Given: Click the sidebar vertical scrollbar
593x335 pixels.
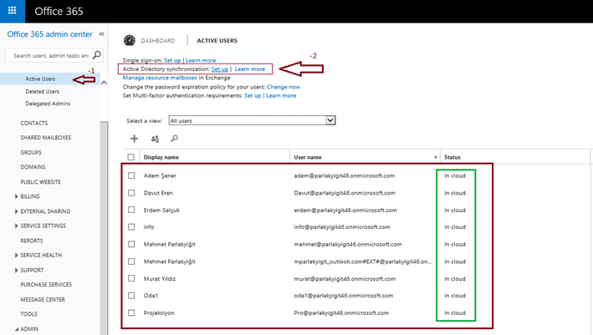Looking at the screenshot, I should [x=104, y=226].
